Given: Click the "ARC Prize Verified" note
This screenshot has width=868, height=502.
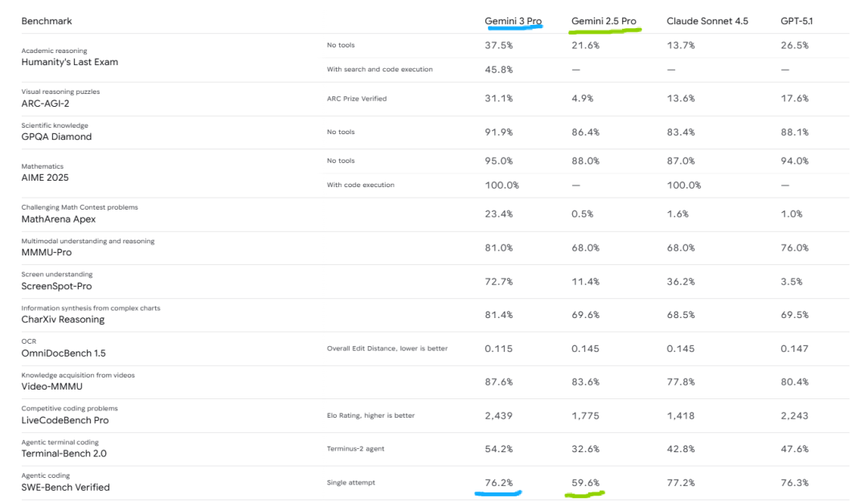Looking at the screenshot, I should (356, 99).
